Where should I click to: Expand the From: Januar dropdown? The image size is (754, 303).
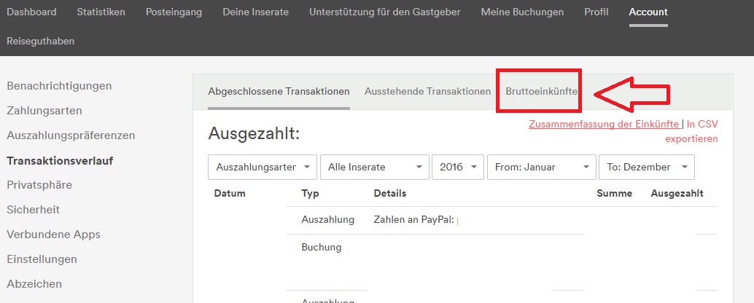coord(541,167)
